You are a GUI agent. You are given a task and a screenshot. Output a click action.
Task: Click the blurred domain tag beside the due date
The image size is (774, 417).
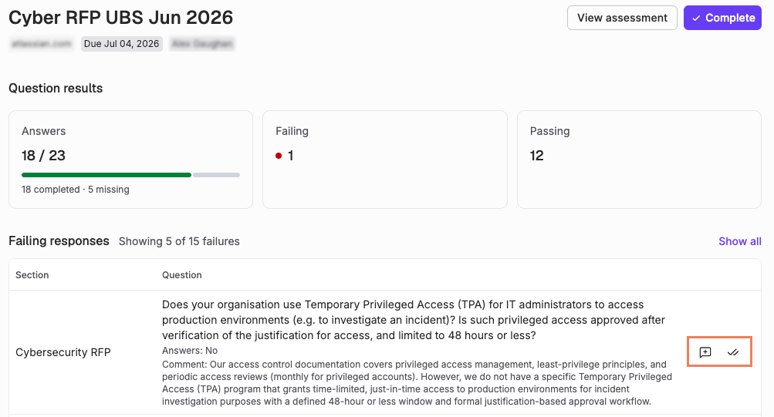coord(42,44)
